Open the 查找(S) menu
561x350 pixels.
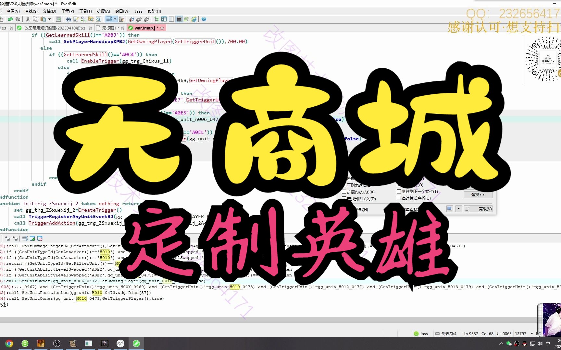click(31, 11)
